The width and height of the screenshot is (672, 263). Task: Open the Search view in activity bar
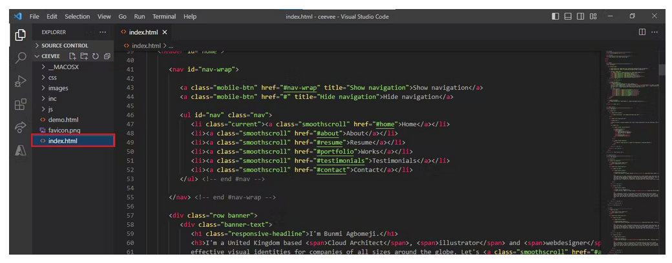pyautogui.click(x=21, y=58)
